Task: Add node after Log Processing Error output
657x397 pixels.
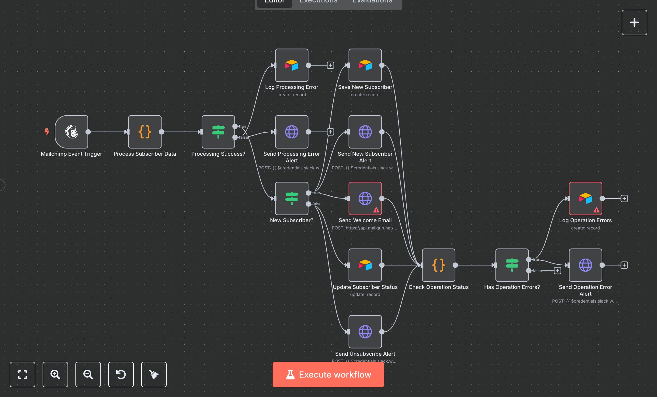Action: pos(330,65)
